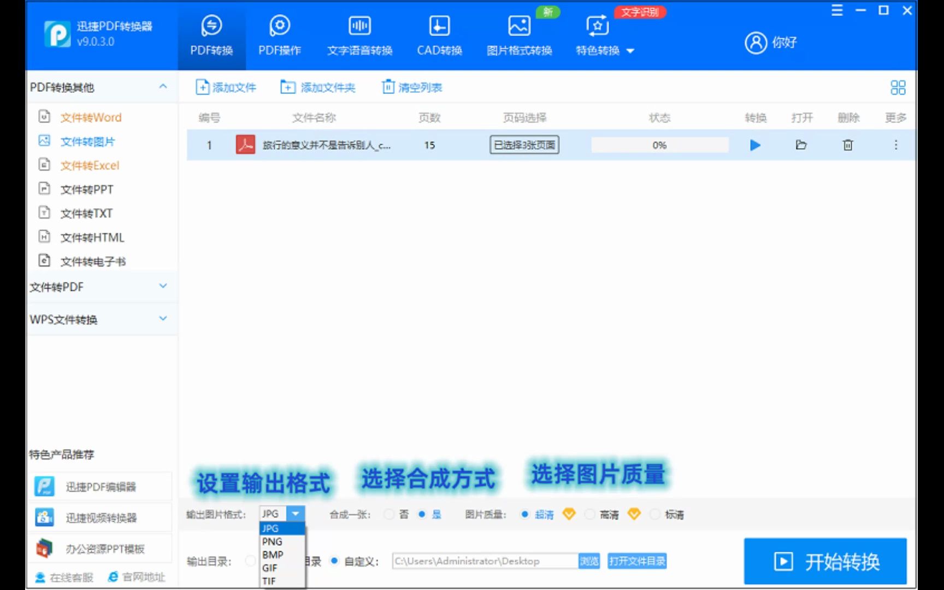Select 文件转Excel in sidebar

click(90, 166)
